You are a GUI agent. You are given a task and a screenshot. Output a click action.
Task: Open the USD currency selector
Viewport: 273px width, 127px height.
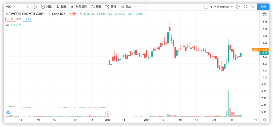click(x=264, y=13)
